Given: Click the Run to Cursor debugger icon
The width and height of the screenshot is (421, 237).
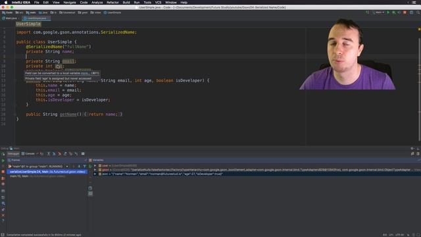Looking at the screenshot, I should [x=76, y=153].
